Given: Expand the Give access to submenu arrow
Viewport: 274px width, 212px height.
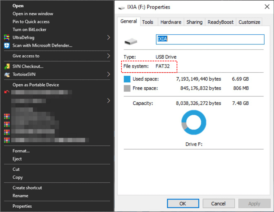Looking at the screenshot, I should click(x=108, y=56).
